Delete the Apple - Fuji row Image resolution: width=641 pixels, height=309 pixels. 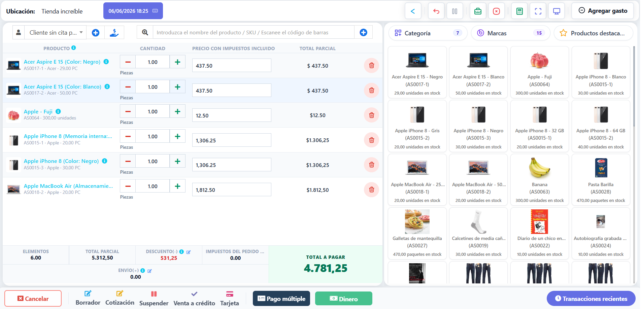coord(371,115)
